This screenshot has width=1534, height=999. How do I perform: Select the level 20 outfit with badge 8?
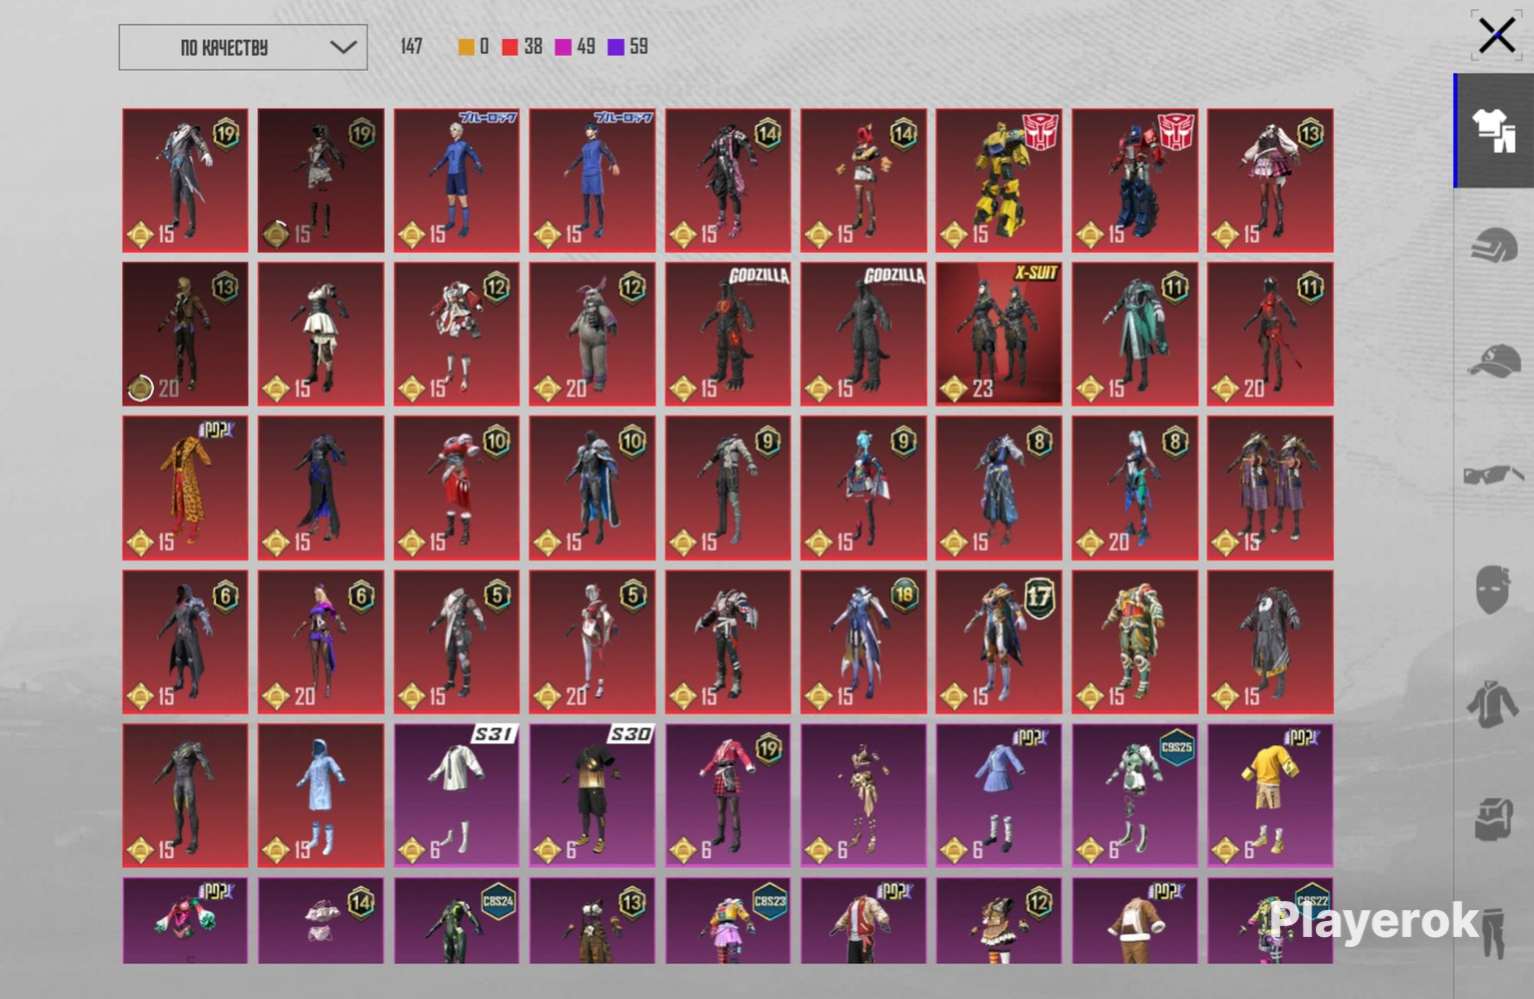coord(1134,488)
